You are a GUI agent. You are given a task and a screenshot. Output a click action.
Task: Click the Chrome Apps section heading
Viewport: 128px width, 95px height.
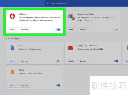(x=13, y=38)
